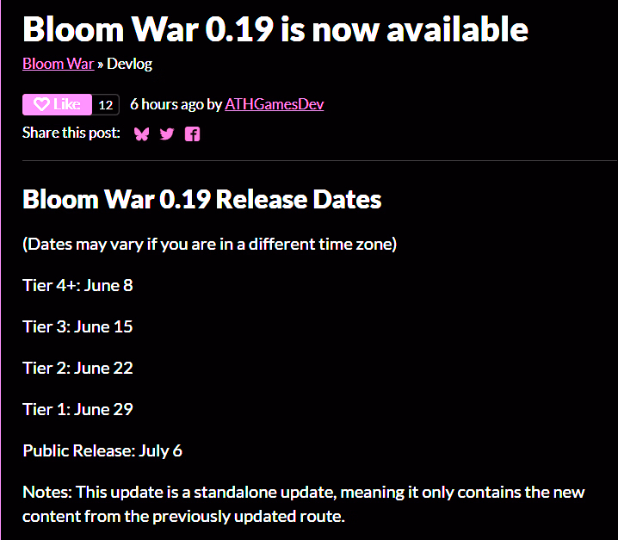Click the "Public Release: July 6" line

[x=102, y=450]
